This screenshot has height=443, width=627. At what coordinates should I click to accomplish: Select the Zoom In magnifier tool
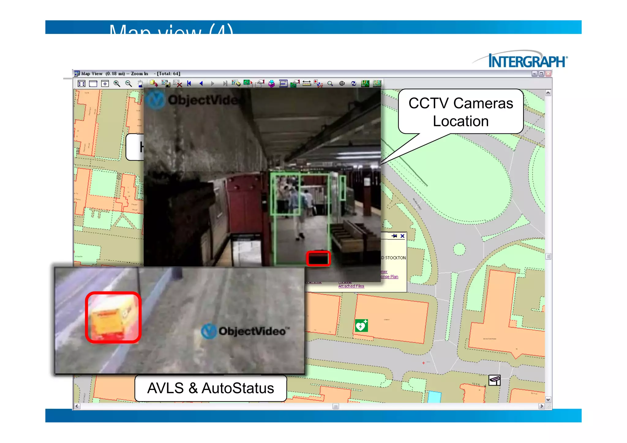coord(117,84)
